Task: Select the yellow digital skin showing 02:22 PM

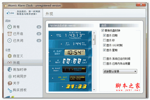Action: [70, 78]
